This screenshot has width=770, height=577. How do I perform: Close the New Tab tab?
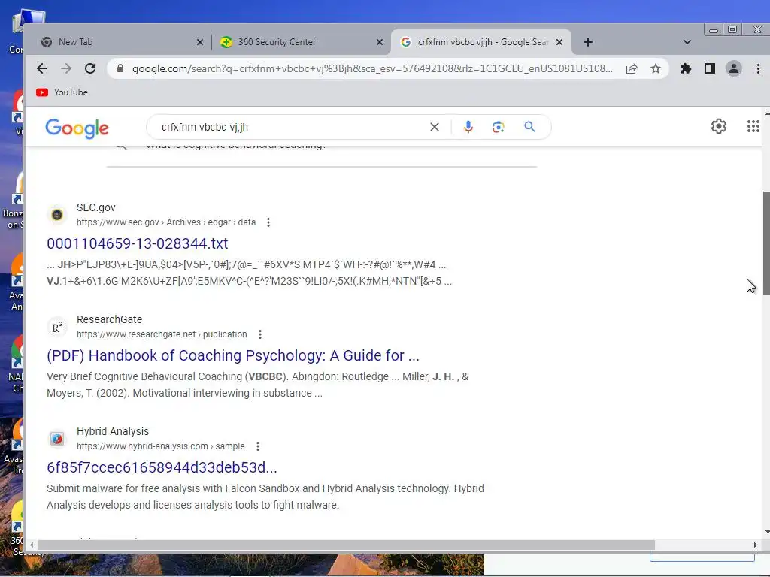[200, 42]
